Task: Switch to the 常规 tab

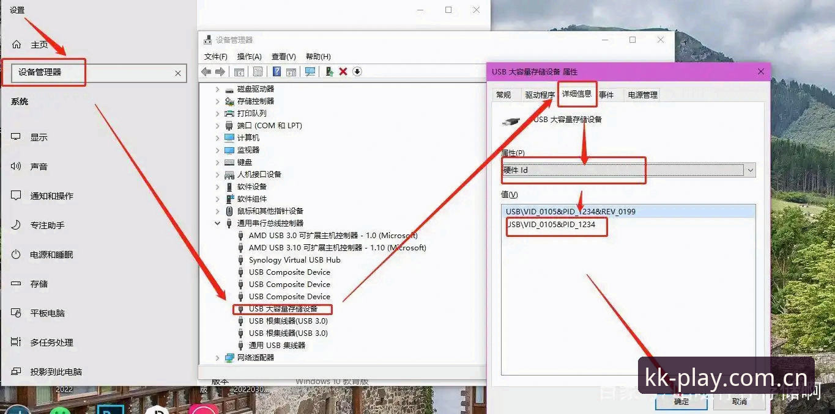Action: 503,95
